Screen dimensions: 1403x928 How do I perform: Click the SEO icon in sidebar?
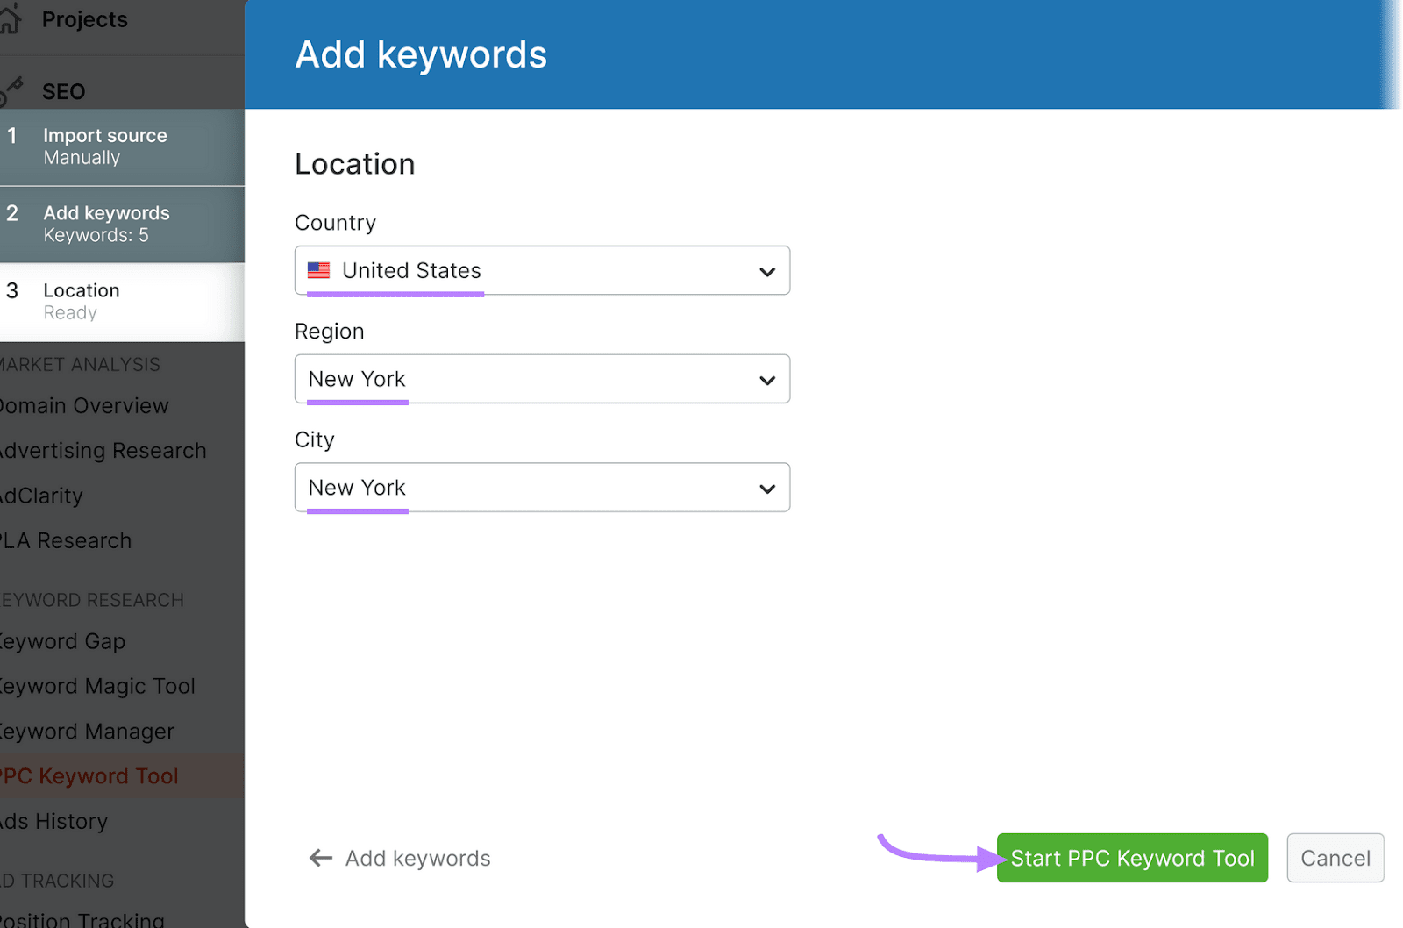11,91
